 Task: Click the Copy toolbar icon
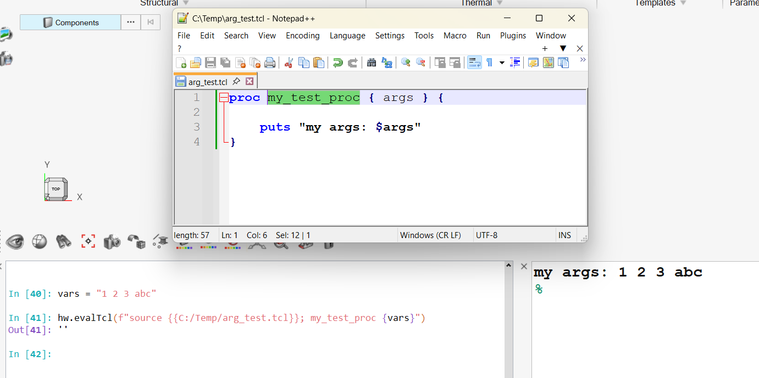303,63
